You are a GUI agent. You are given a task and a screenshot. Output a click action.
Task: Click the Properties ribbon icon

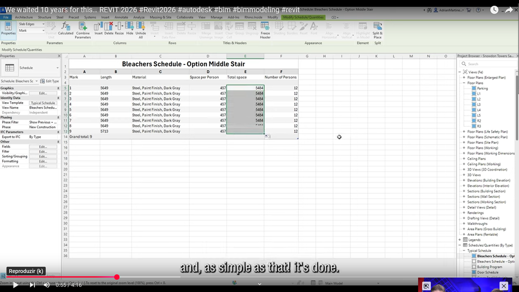[x=8, y=29]
